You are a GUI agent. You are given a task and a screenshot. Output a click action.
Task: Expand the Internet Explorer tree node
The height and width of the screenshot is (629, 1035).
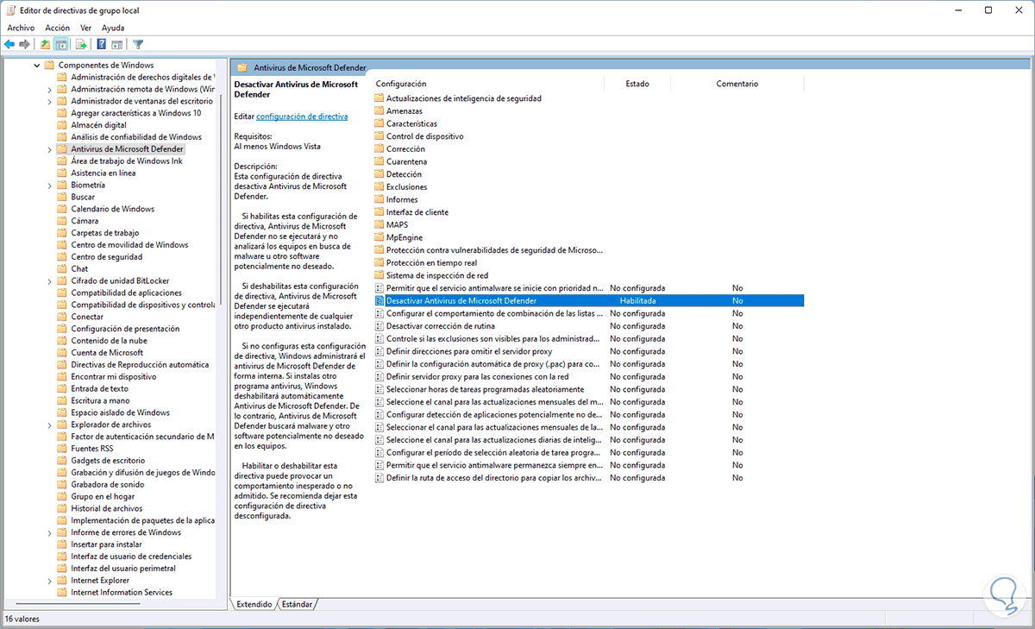click(49, 581)
